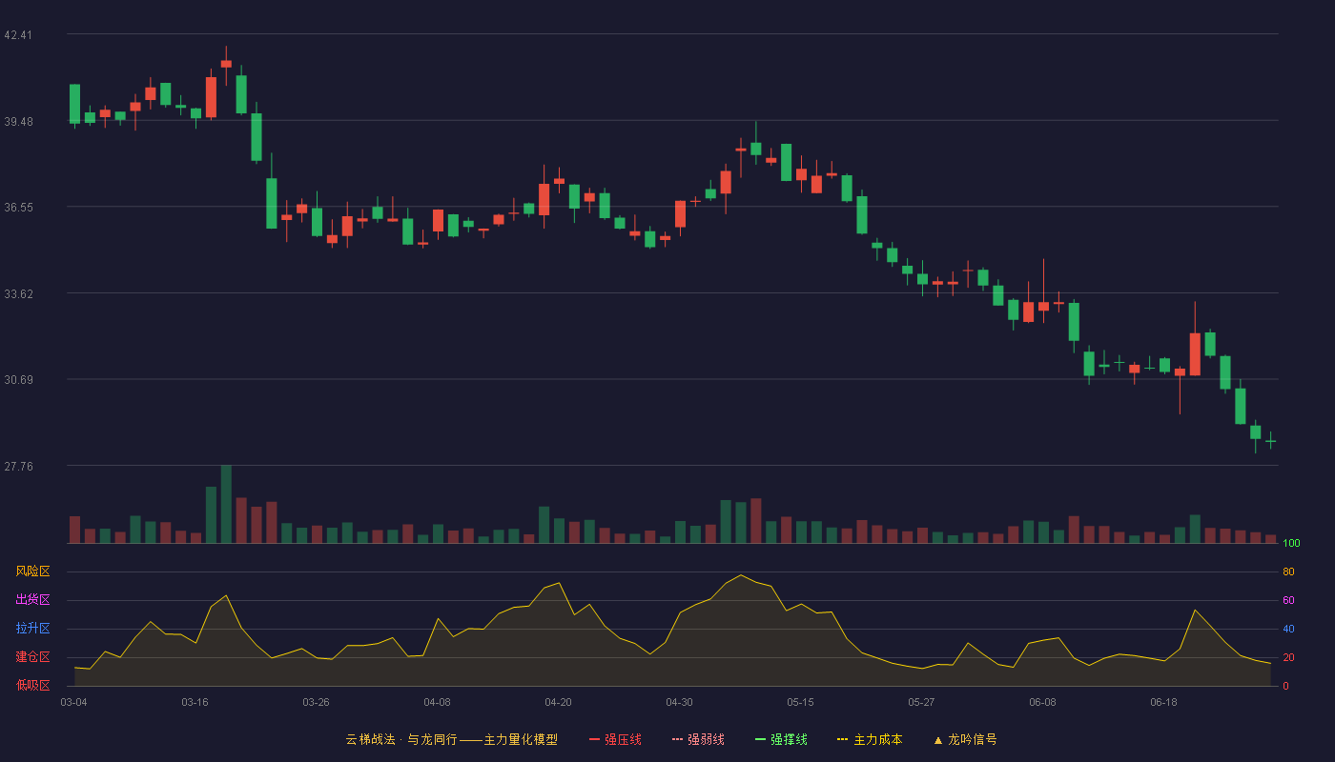
Task: Click the 03-16 date label
Action: coord(195,702)
